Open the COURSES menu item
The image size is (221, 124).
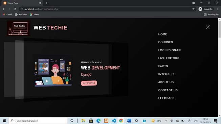pyautogui.click(x=165, y=42)
